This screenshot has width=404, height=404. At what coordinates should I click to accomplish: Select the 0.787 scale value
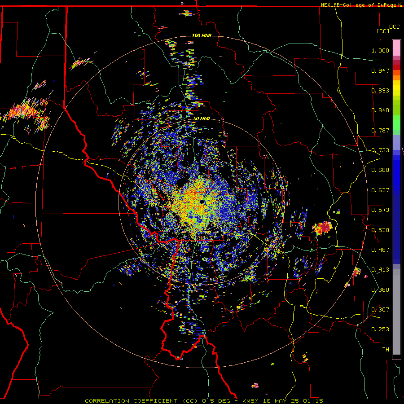tap(380, 130)
